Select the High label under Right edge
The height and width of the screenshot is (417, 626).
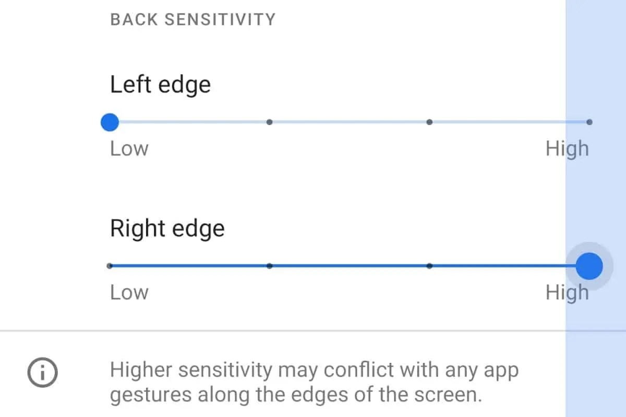568,292
